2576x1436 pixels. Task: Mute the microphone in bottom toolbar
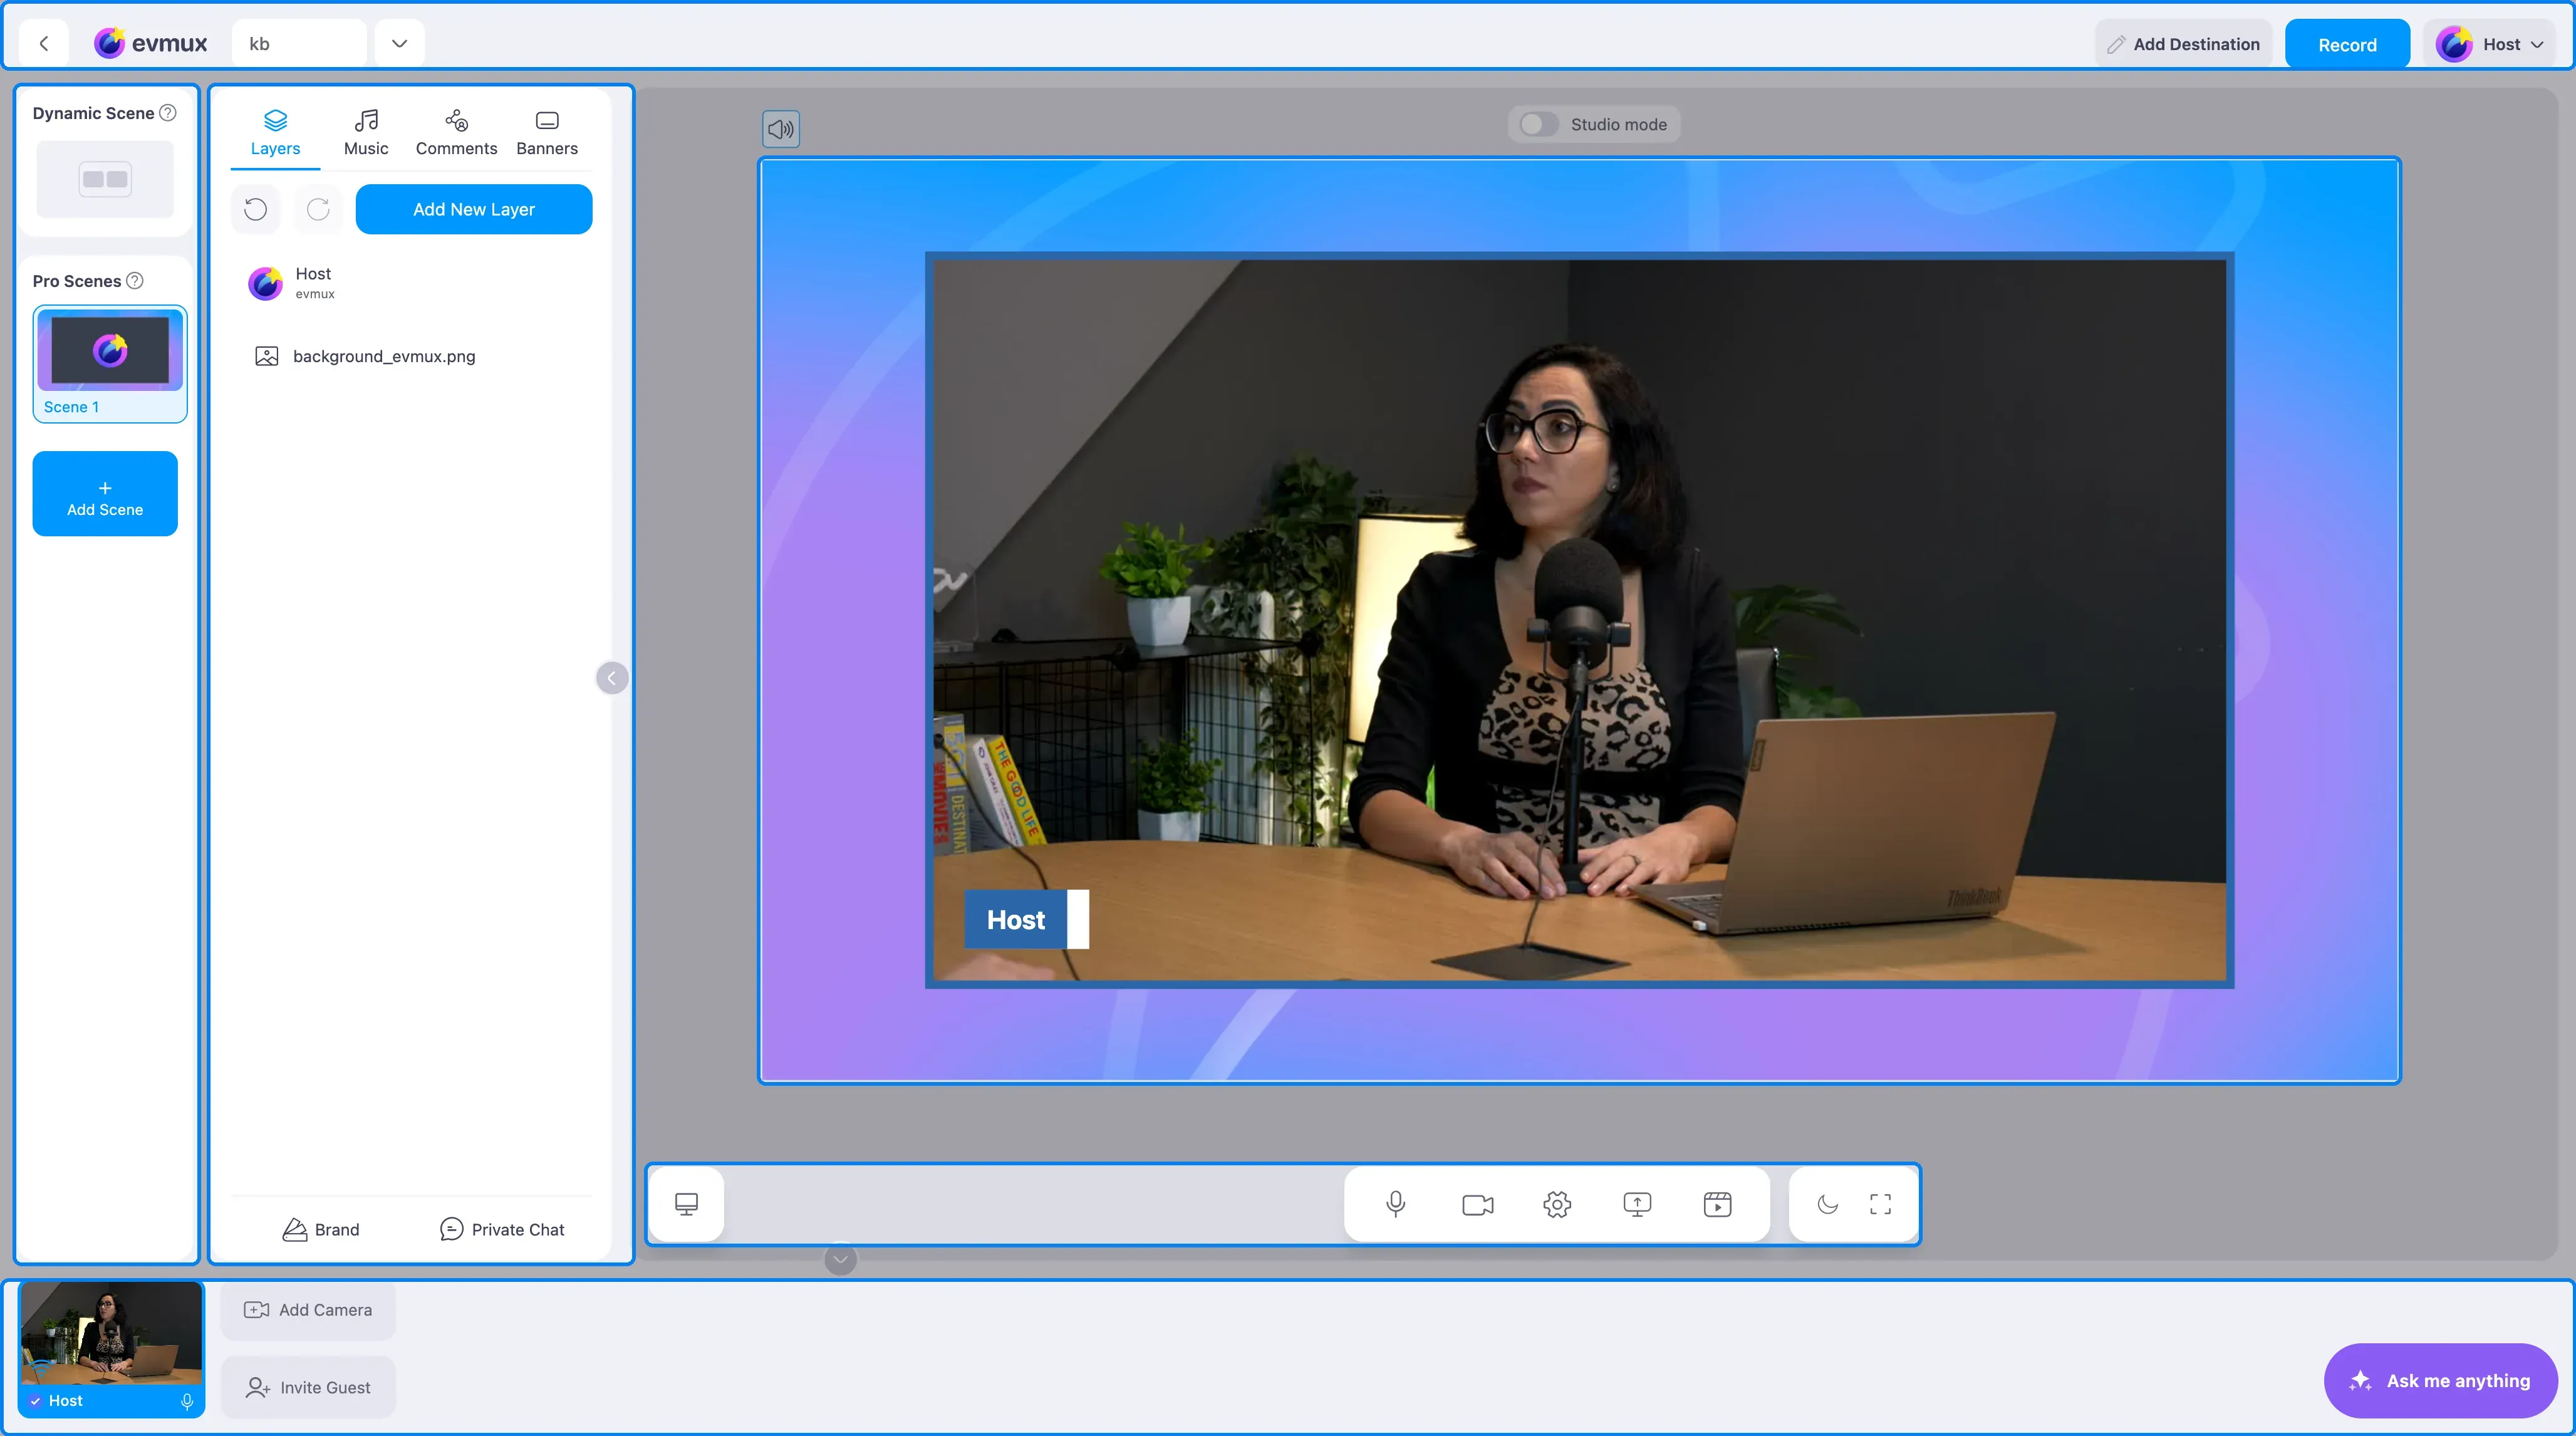point(1395,1204)
